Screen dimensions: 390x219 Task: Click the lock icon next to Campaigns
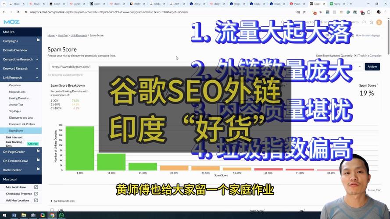click(38, 40)
